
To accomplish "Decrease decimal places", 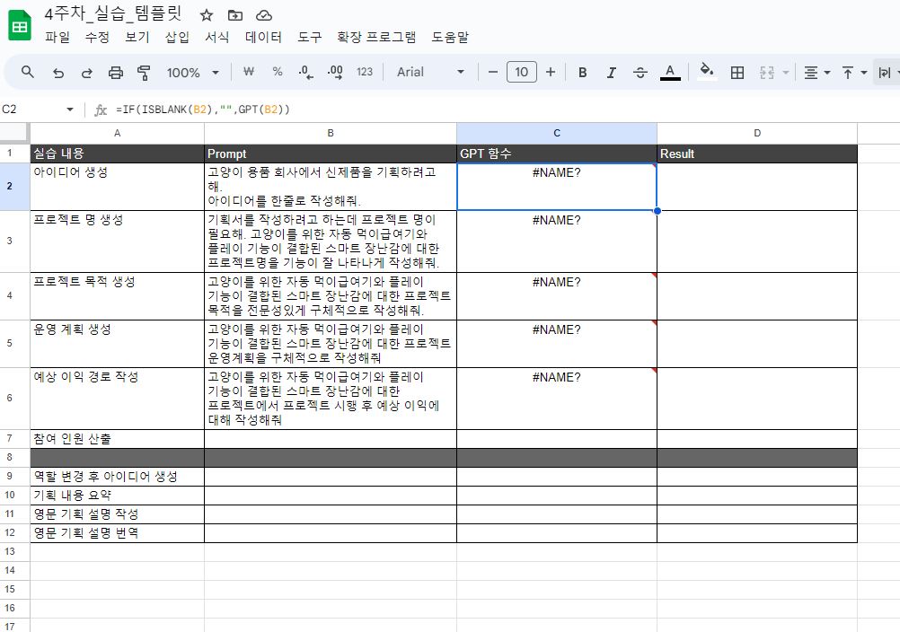I will pos(306,72).
